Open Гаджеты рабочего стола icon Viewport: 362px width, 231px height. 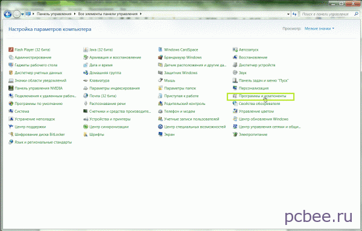[11, 65]
